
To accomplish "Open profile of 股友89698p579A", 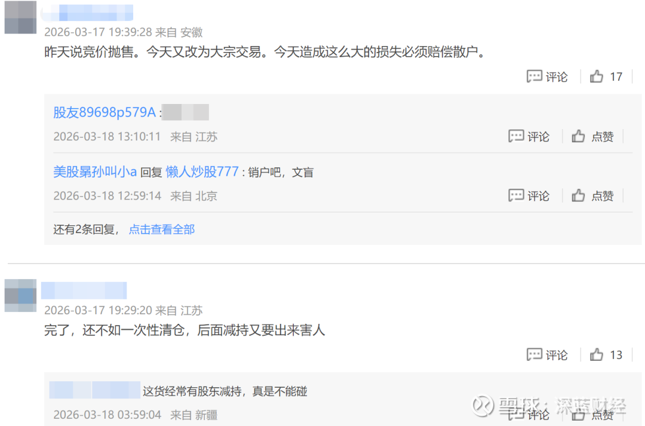I will 105,112.
